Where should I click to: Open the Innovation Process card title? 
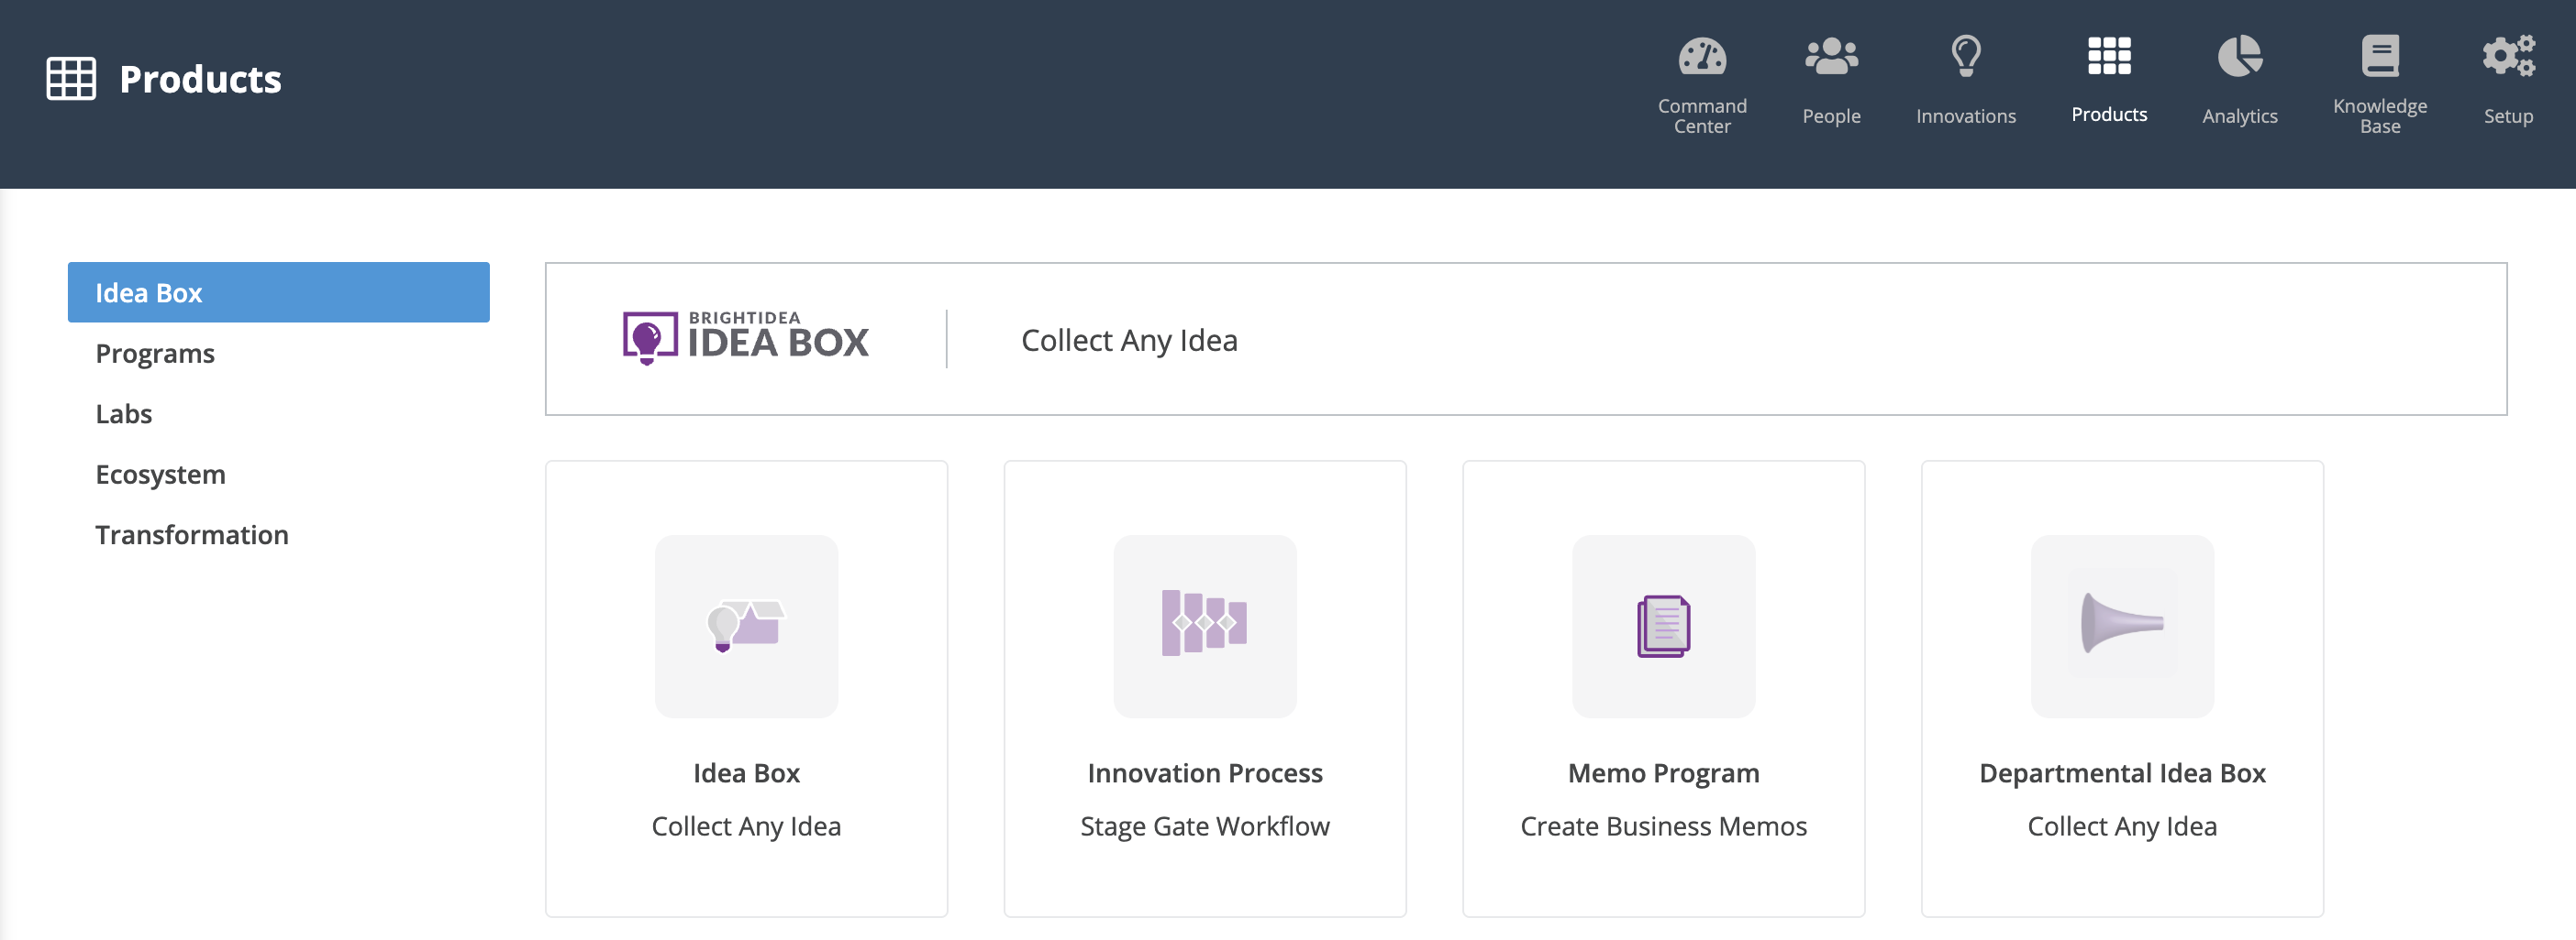pos(1205,773)
